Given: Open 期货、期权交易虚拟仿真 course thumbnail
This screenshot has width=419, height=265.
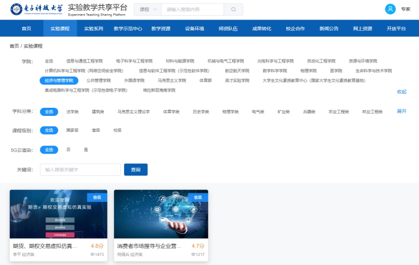Looking at the screenshot, I should click(x=59, y=214).
